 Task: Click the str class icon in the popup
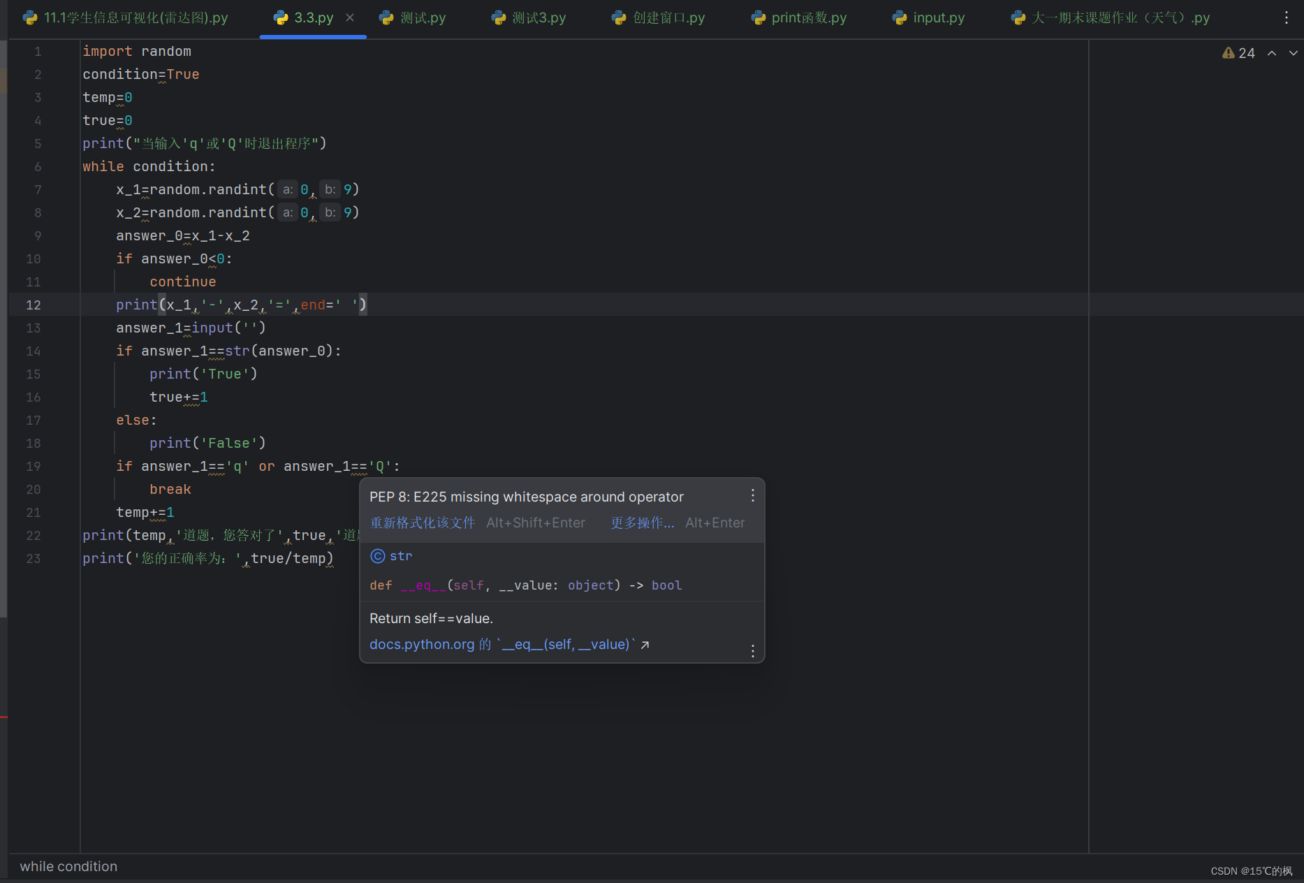378,556
